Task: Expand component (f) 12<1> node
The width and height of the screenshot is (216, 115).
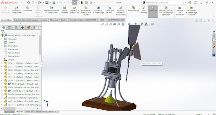Action: click(x=2, y=63)
